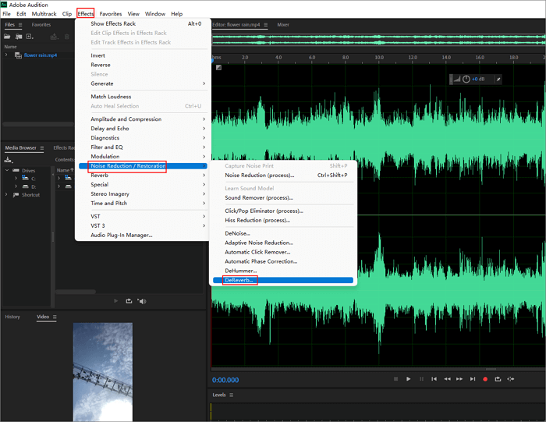546x422 pixels.
Task: Click the overview waveform navigator
Action: (x=378, y=39)
